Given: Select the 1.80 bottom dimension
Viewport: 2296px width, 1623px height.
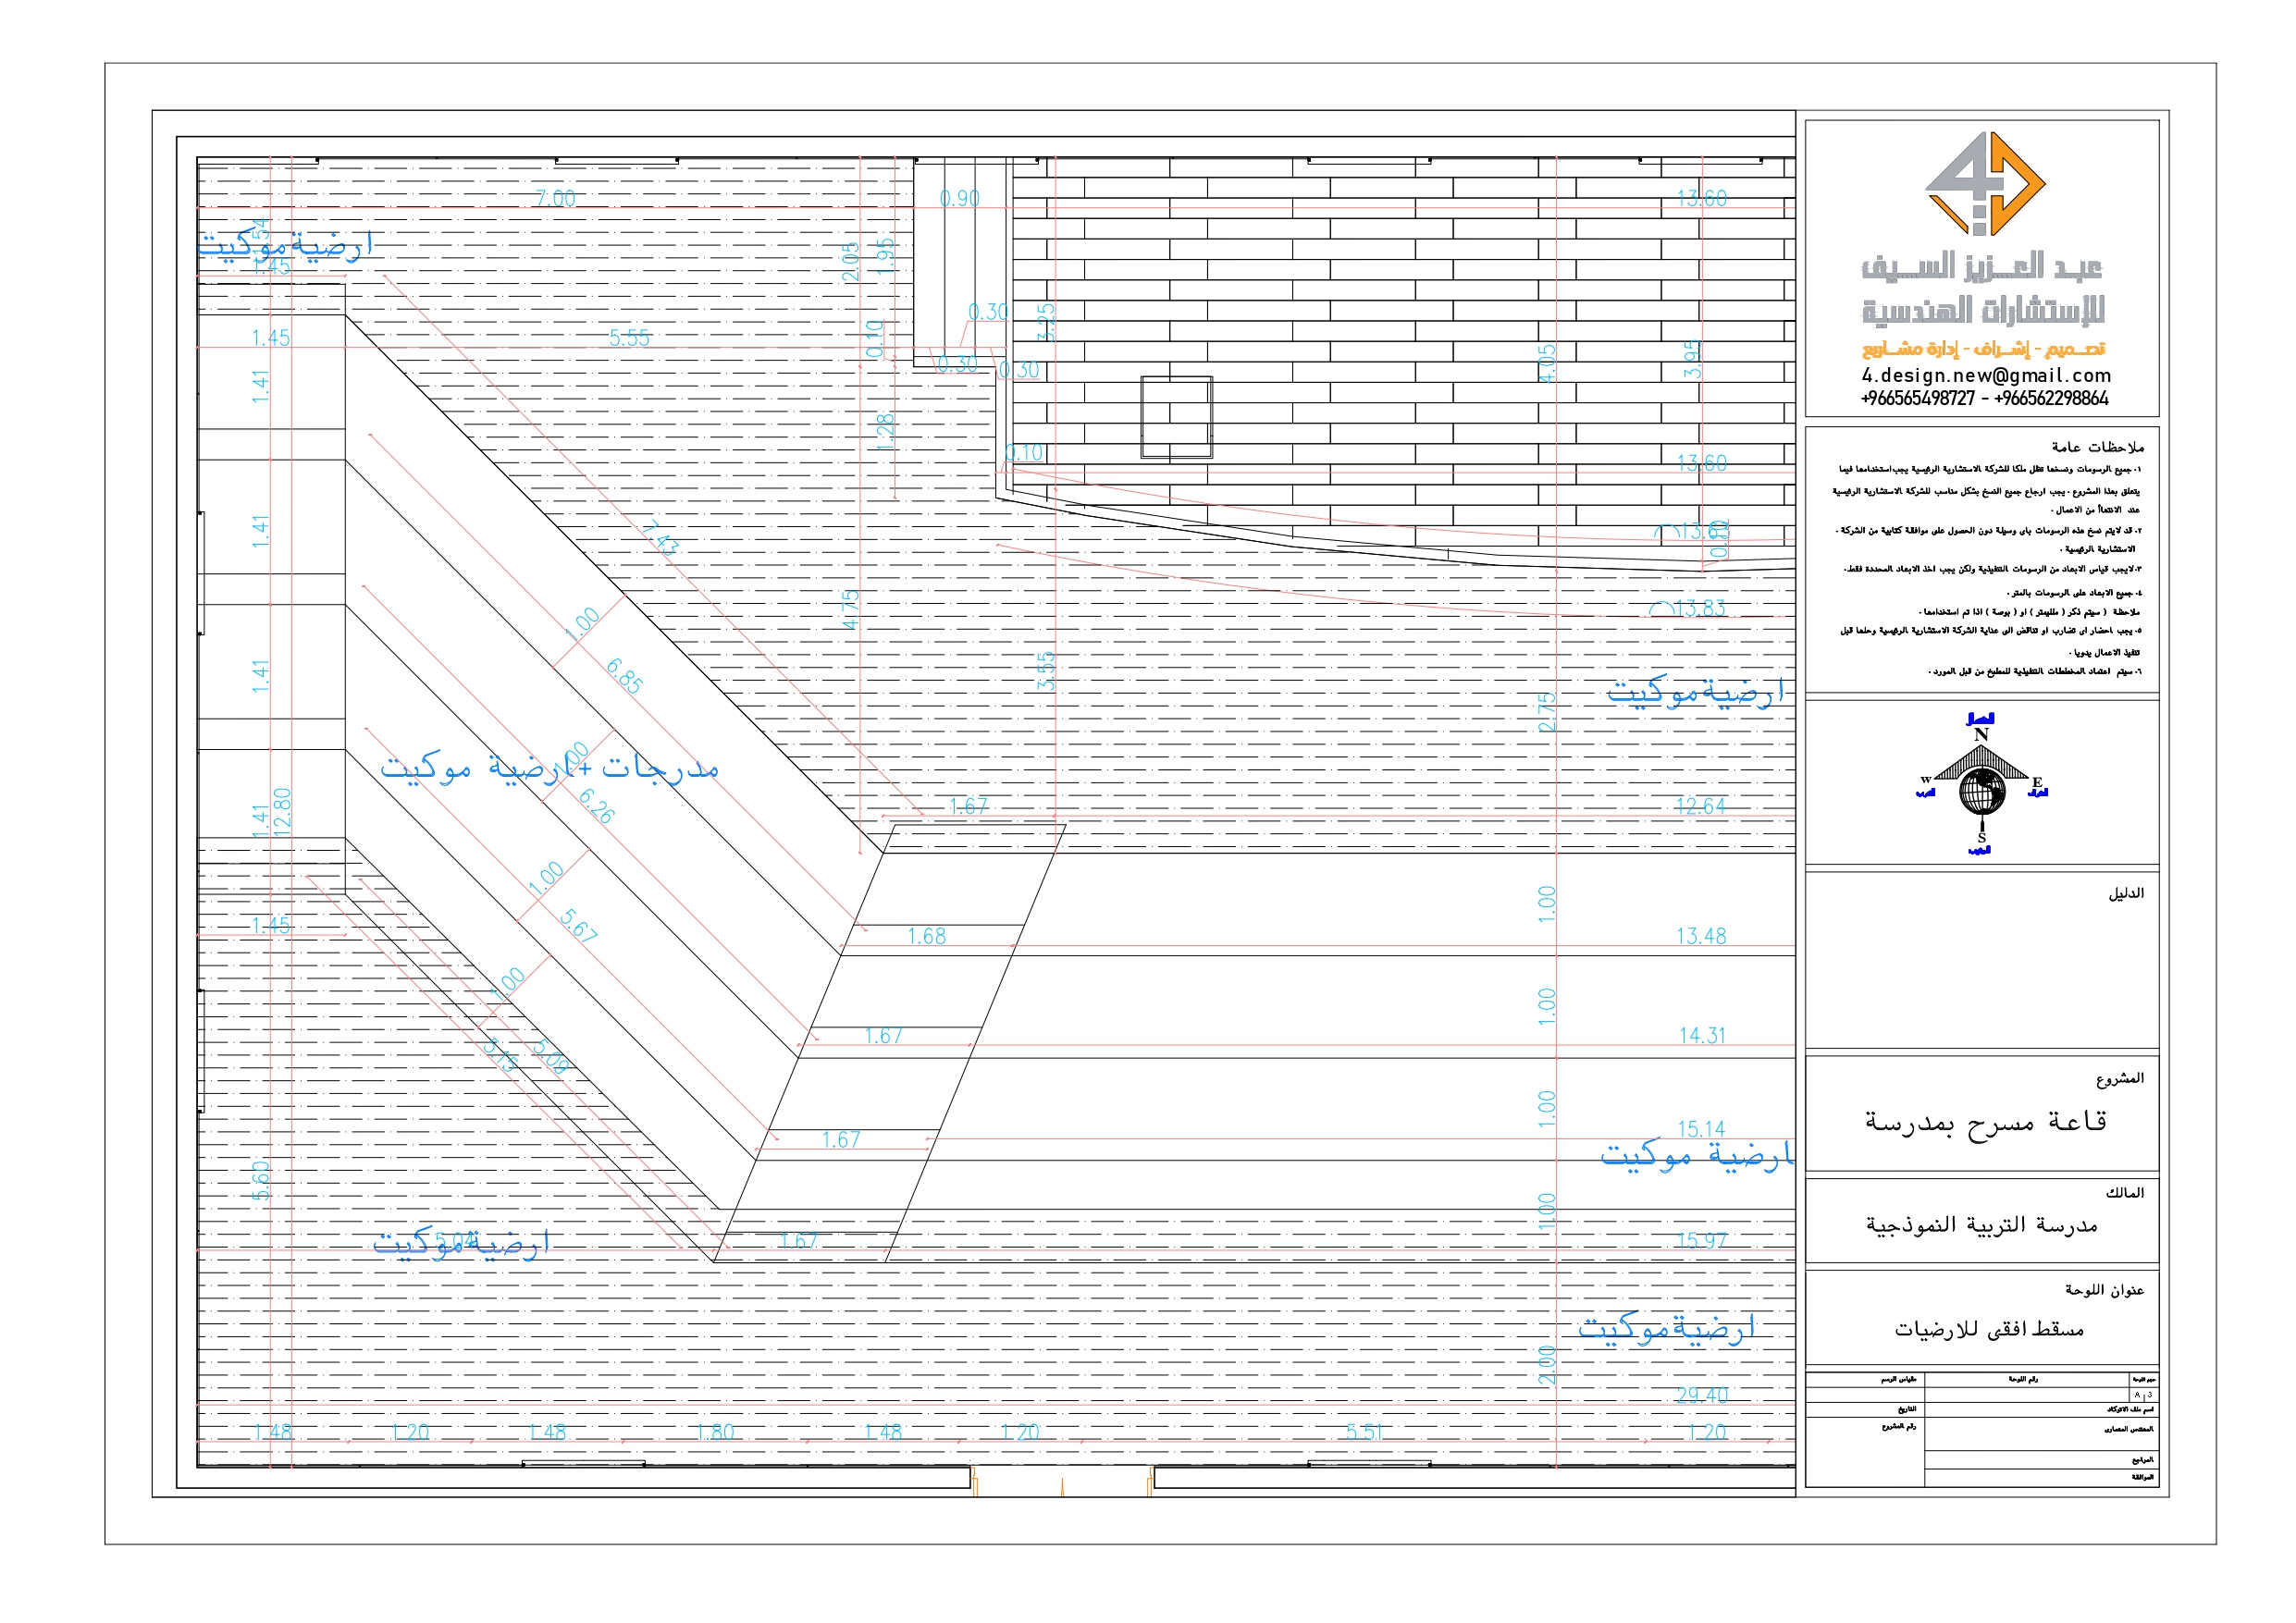Looking at the screenshot, I should [x=715, y=1432].
